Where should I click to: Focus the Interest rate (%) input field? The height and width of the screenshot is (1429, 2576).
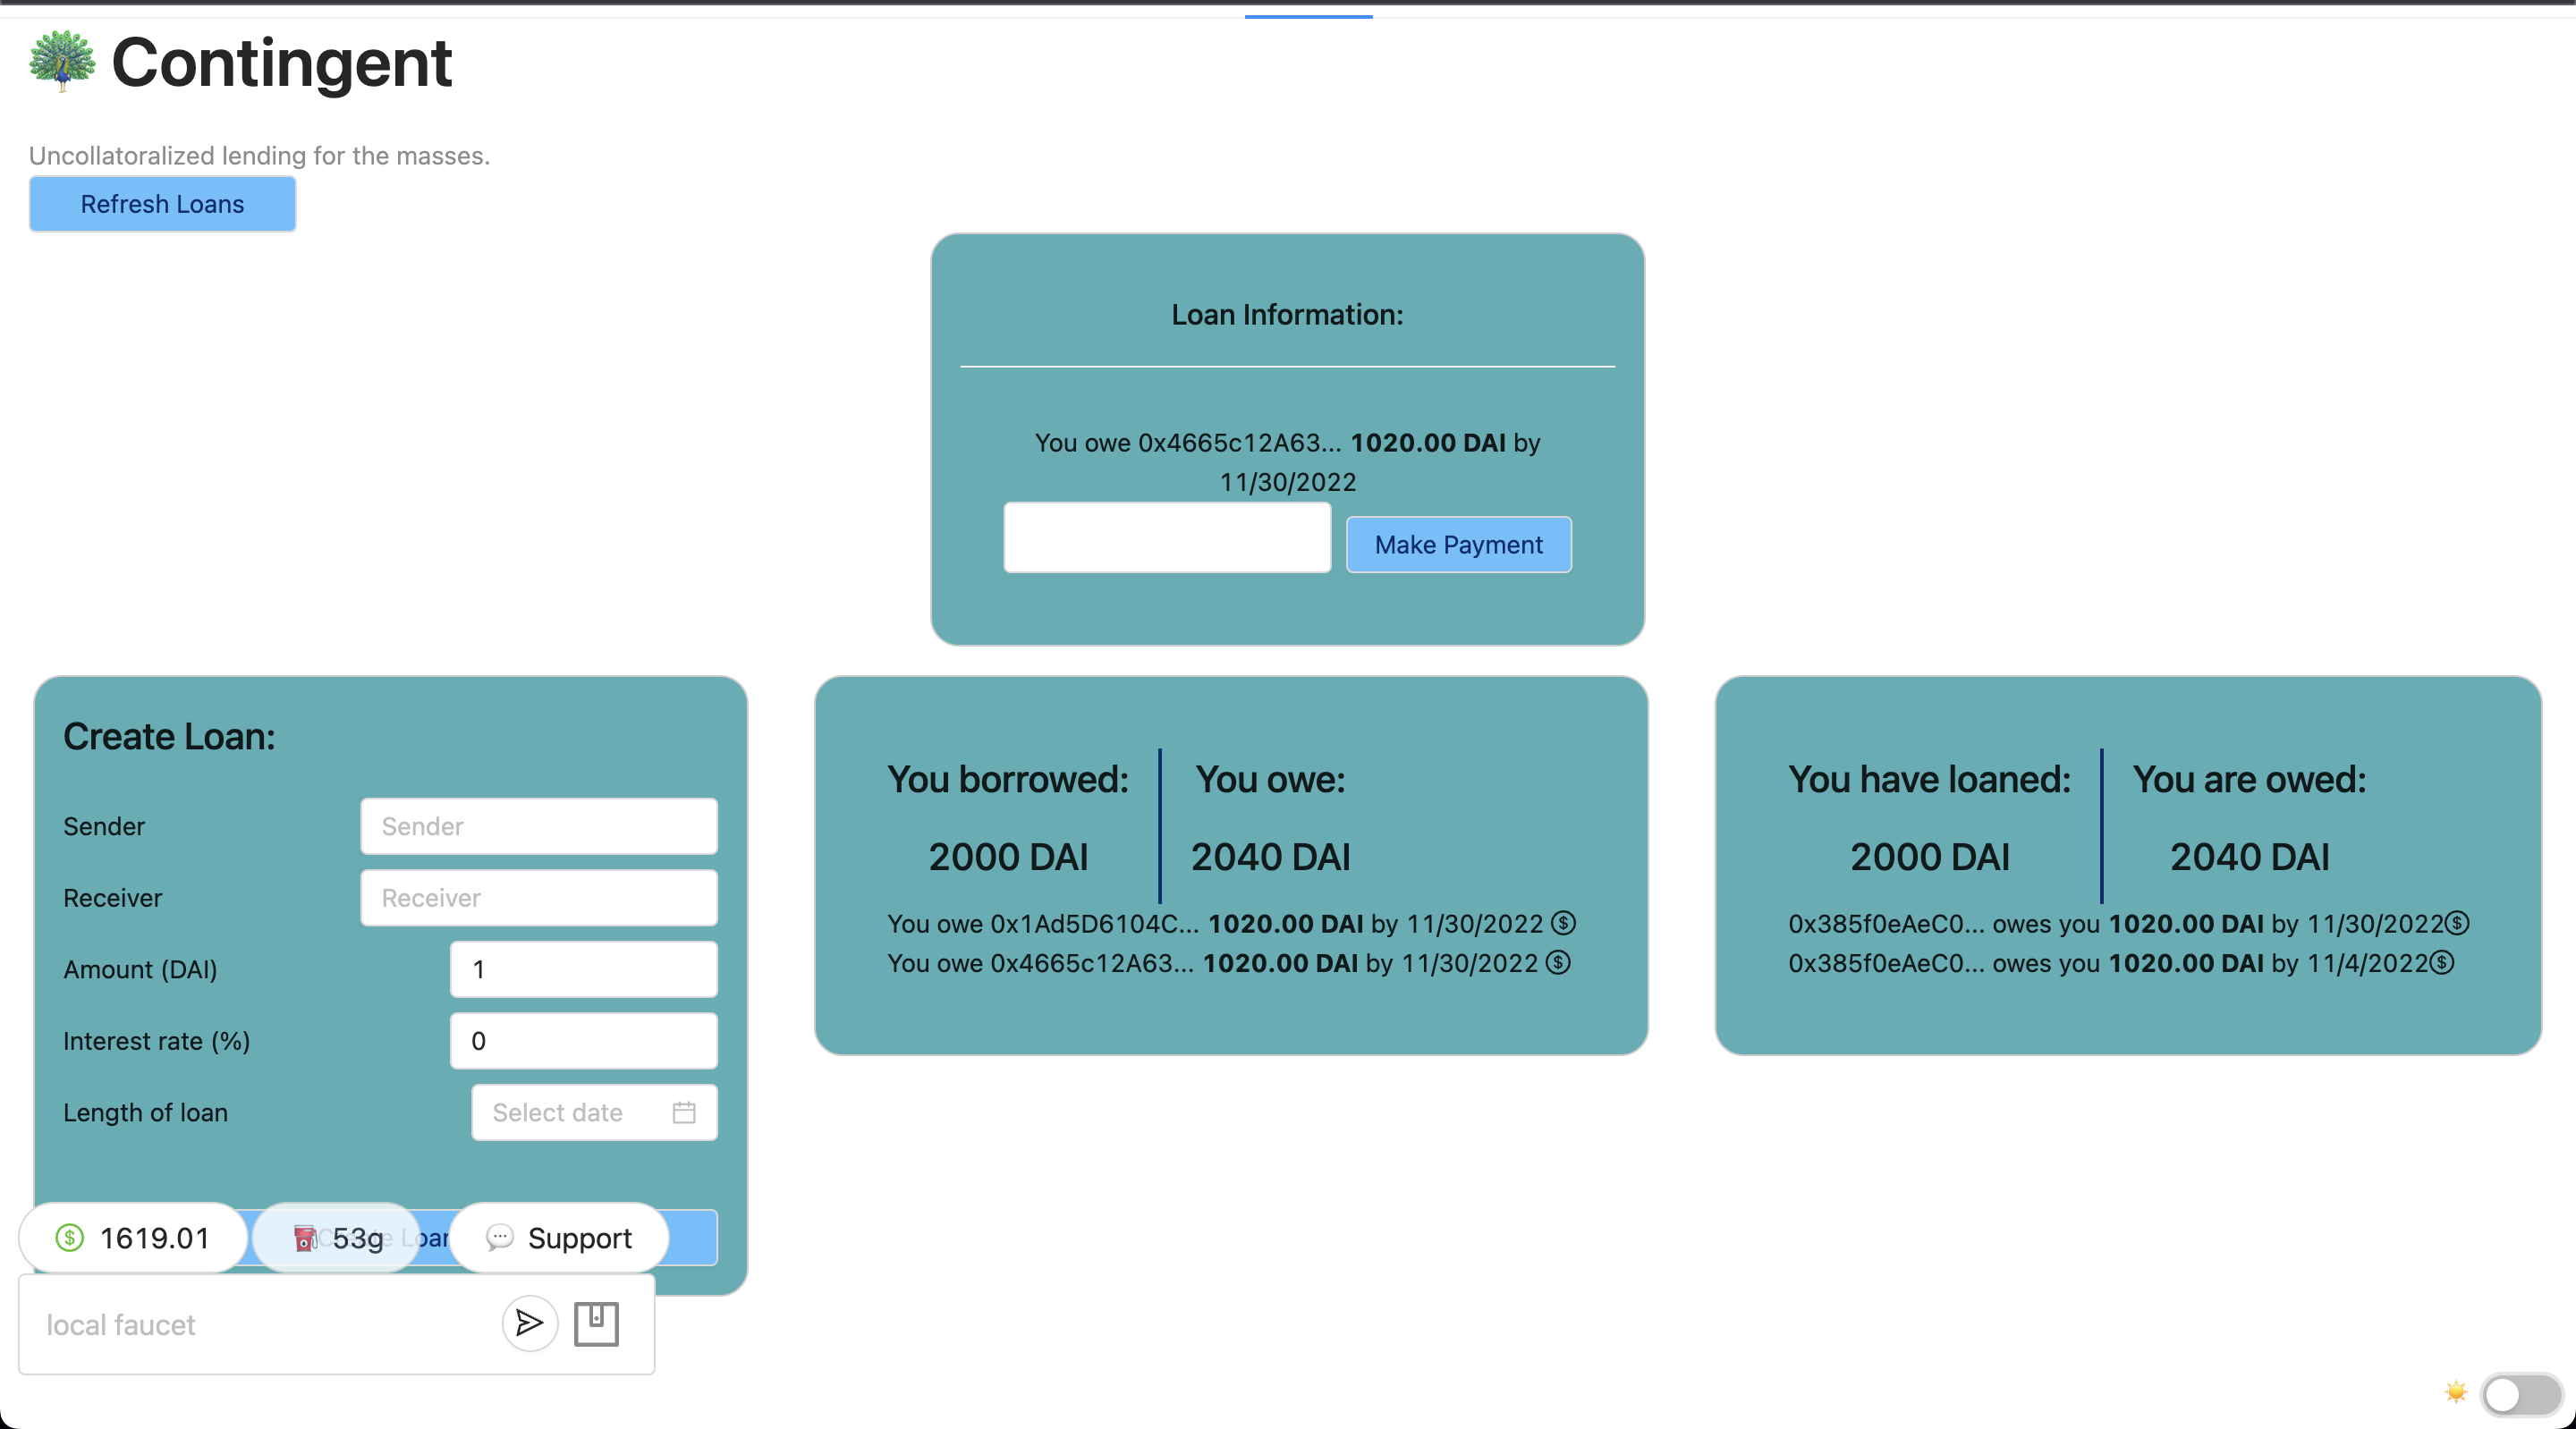pos(583,1040)
